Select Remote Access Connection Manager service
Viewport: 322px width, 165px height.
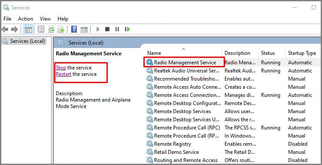tap(187, 95)
